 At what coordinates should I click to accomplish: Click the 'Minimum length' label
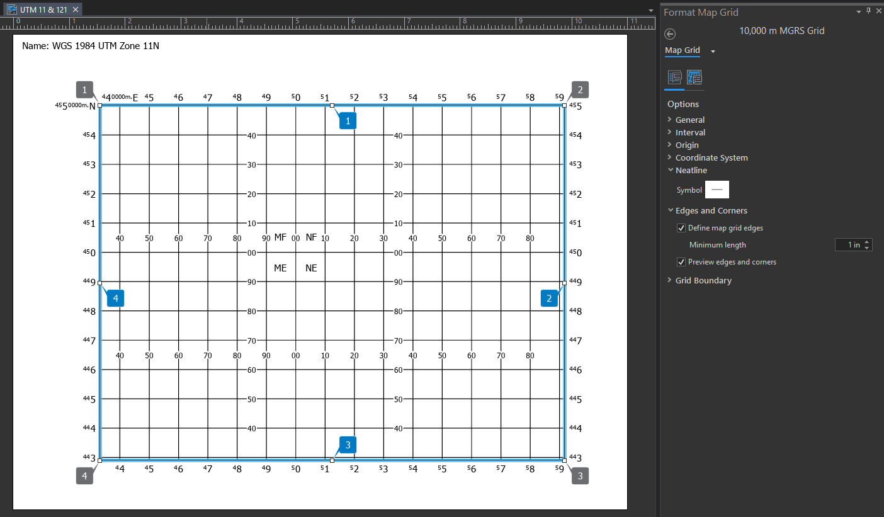(x=717, y=245)
